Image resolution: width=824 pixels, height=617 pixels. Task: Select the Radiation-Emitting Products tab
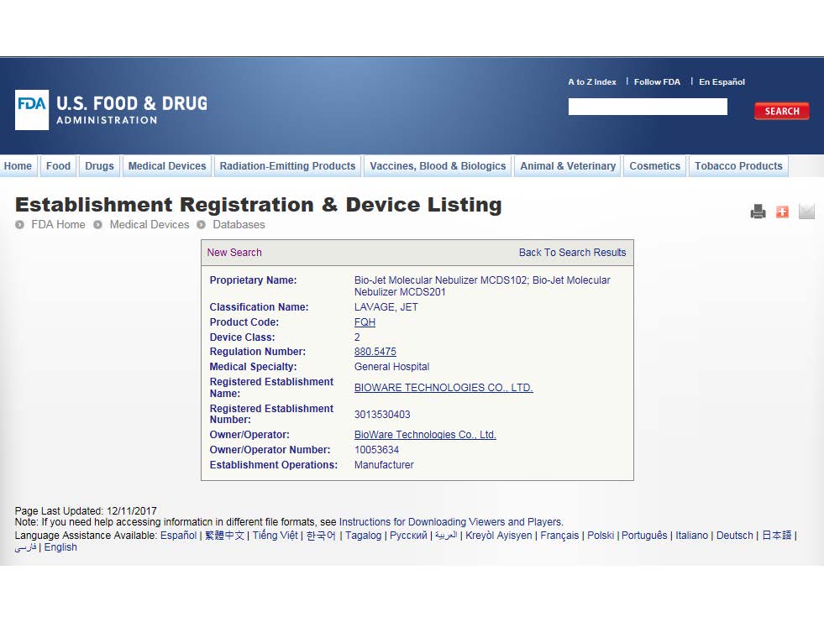click(x=287, y=166)
